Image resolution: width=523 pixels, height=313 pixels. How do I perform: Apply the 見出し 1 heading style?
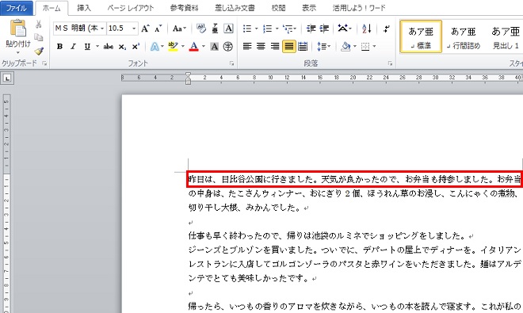[x=506, y=36]
